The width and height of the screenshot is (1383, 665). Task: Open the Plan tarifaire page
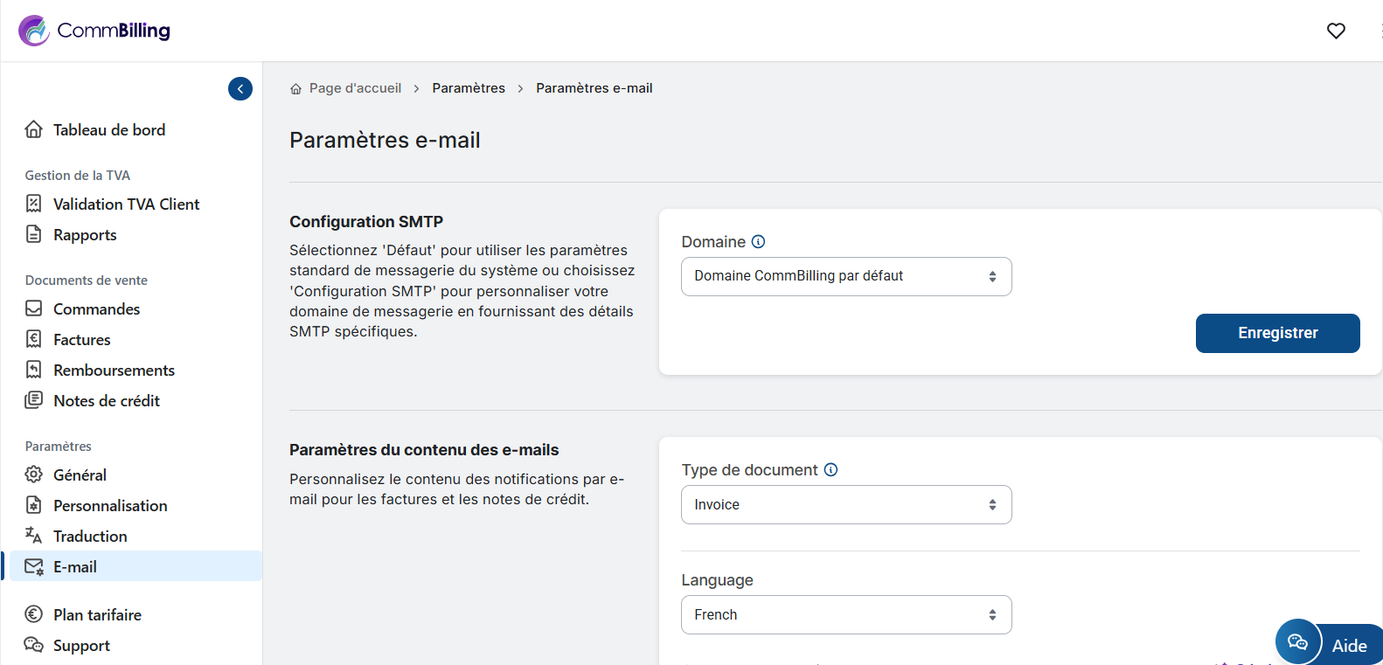pyautogui.click(x=97, y=615)
